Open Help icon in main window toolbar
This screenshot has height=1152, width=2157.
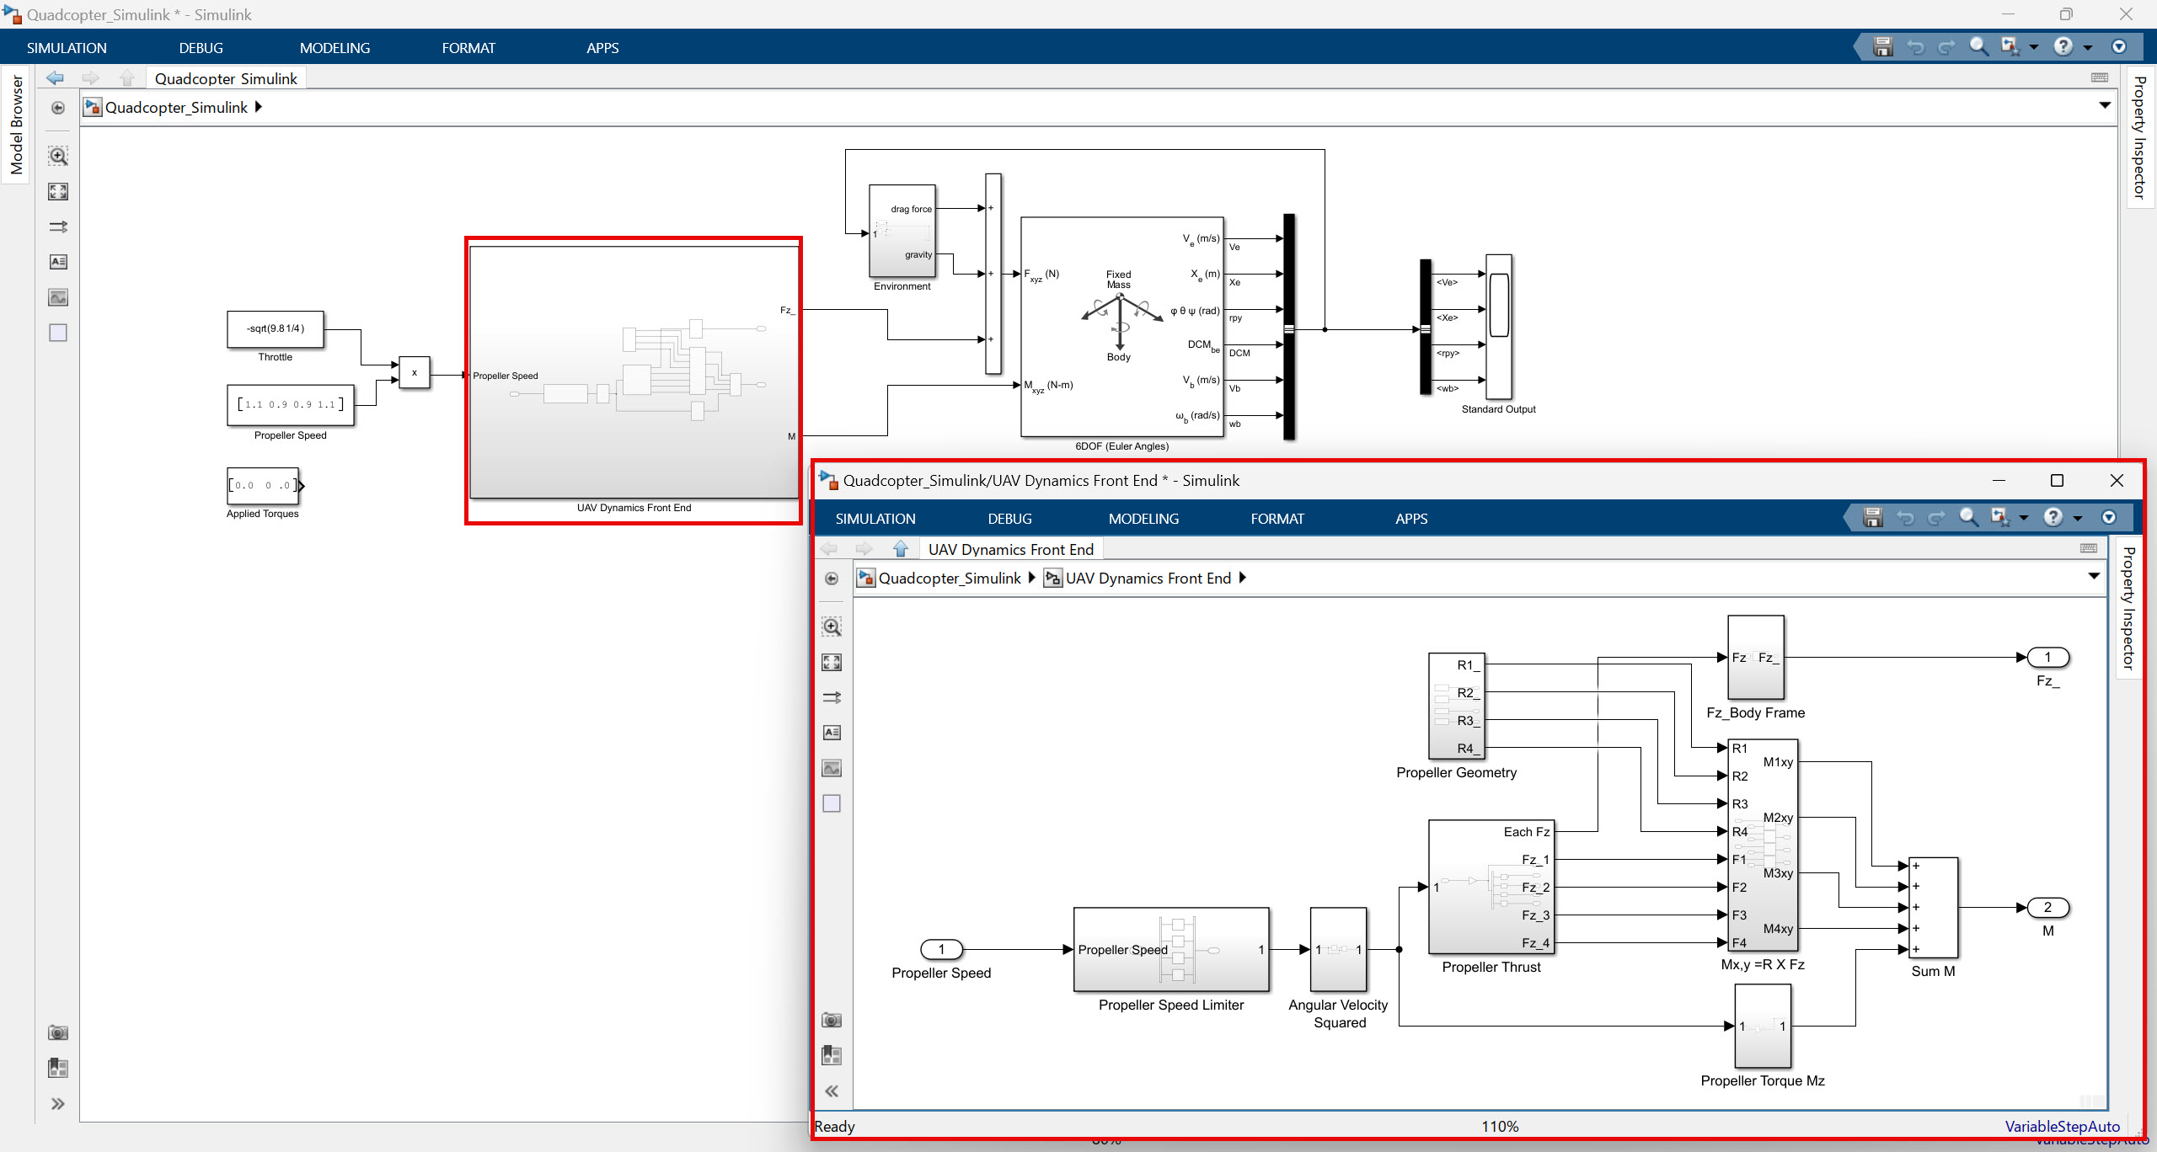coord(2063,47)
